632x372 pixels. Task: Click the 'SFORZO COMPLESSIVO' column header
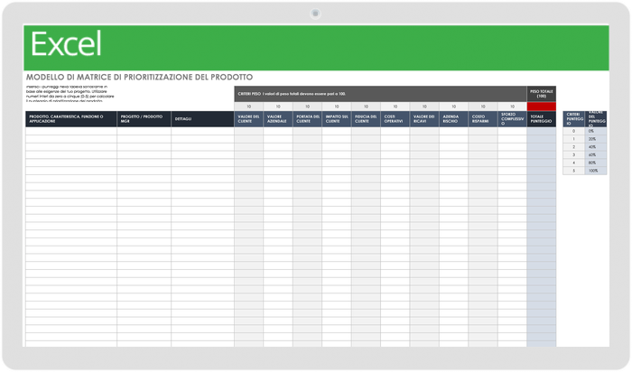[x=512, y=119]
